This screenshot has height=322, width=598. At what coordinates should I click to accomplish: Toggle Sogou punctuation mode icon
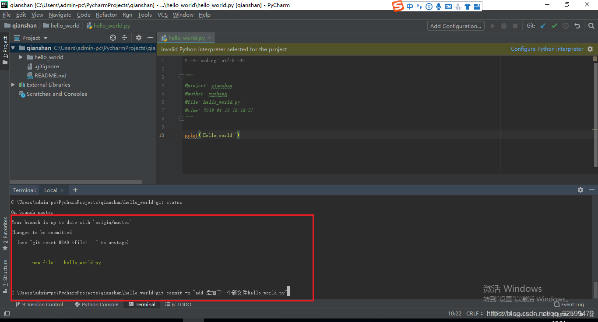click(x=419, y=7)
